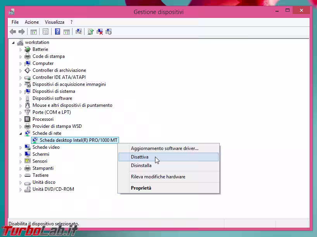317x237 pixels.
Task: Select the keyboard icon next to Tastiere
Action: tap(27, 175)
